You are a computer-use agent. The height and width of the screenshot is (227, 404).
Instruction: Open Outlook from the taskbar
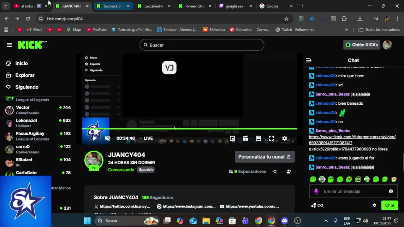click(193, 221)
